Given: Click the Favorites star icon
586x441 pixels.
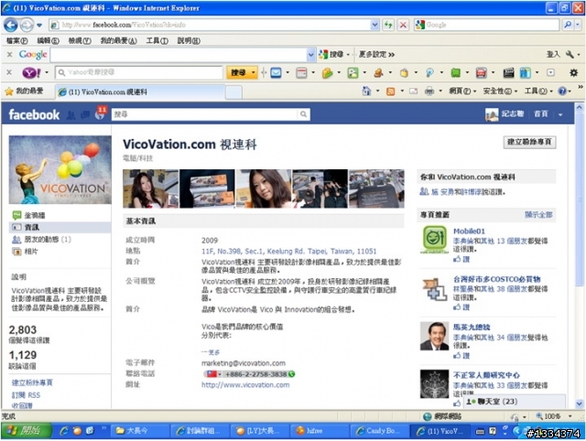Looking at the screenshot, I should tap(9, 91).
